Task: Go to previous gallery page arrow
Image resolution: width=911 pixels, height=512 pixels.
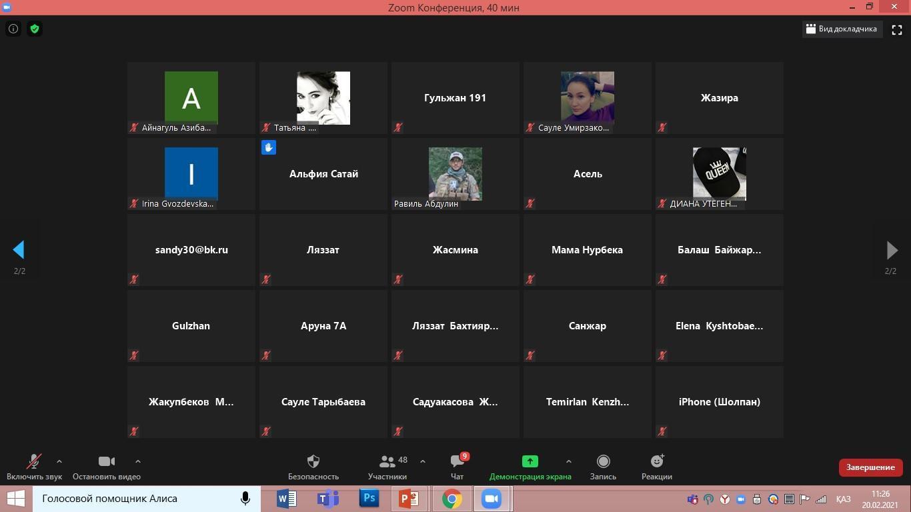Action: coord(19,250)
